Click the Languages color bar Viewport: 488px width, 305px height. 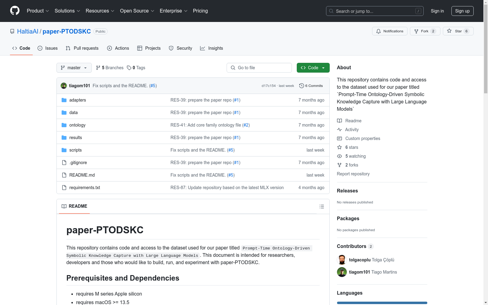pyautogui.click(x=382, y=303)
